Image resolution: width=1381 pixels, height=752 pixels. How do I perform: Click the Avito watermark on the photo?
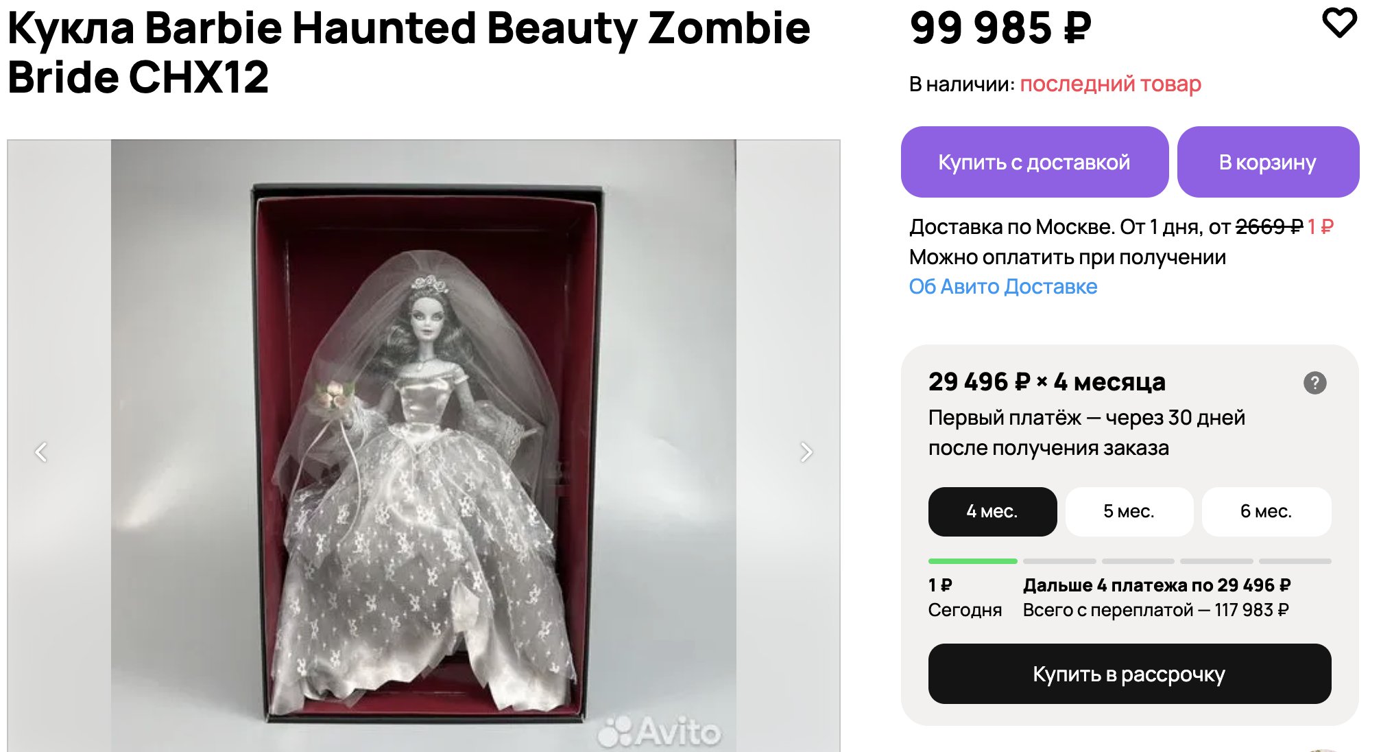coord(660,731)
